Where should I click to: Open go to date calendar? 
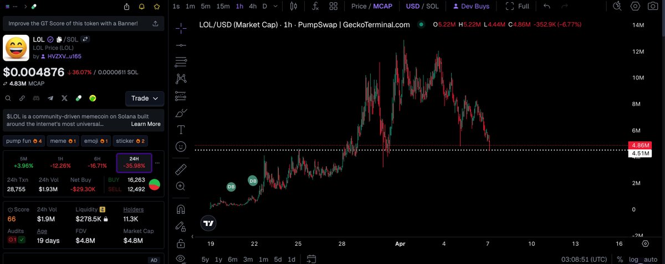coord(311,258)
